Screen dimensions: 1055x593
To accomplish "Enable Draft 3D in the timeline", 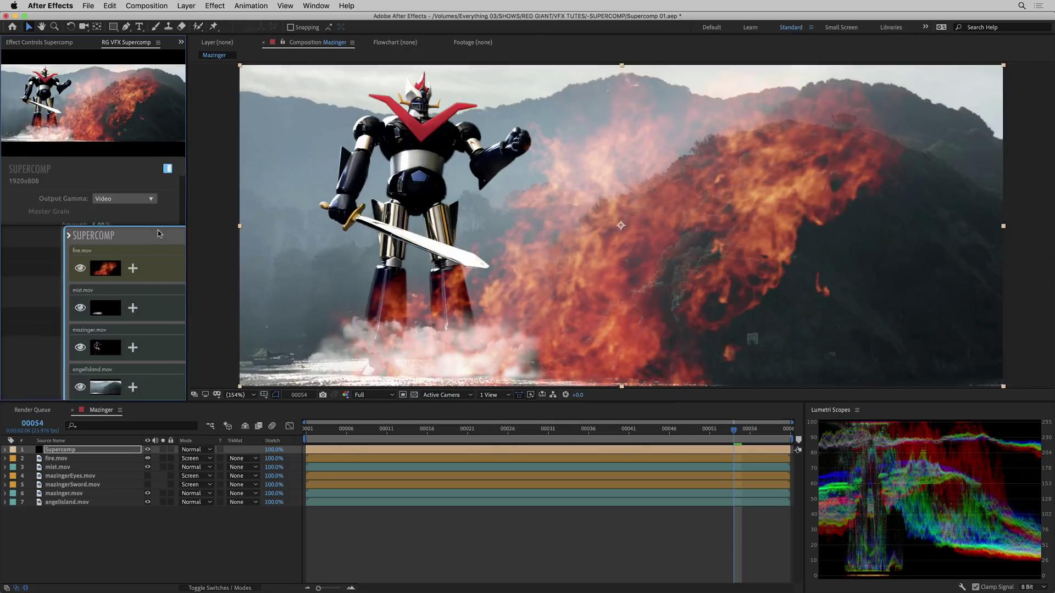I will (227, 426).
